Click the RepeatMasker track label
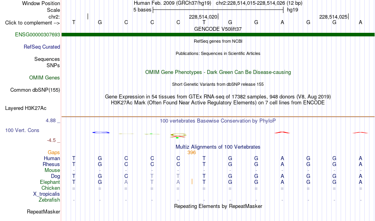Screen dimensions: 375x221 coord(43,212)
